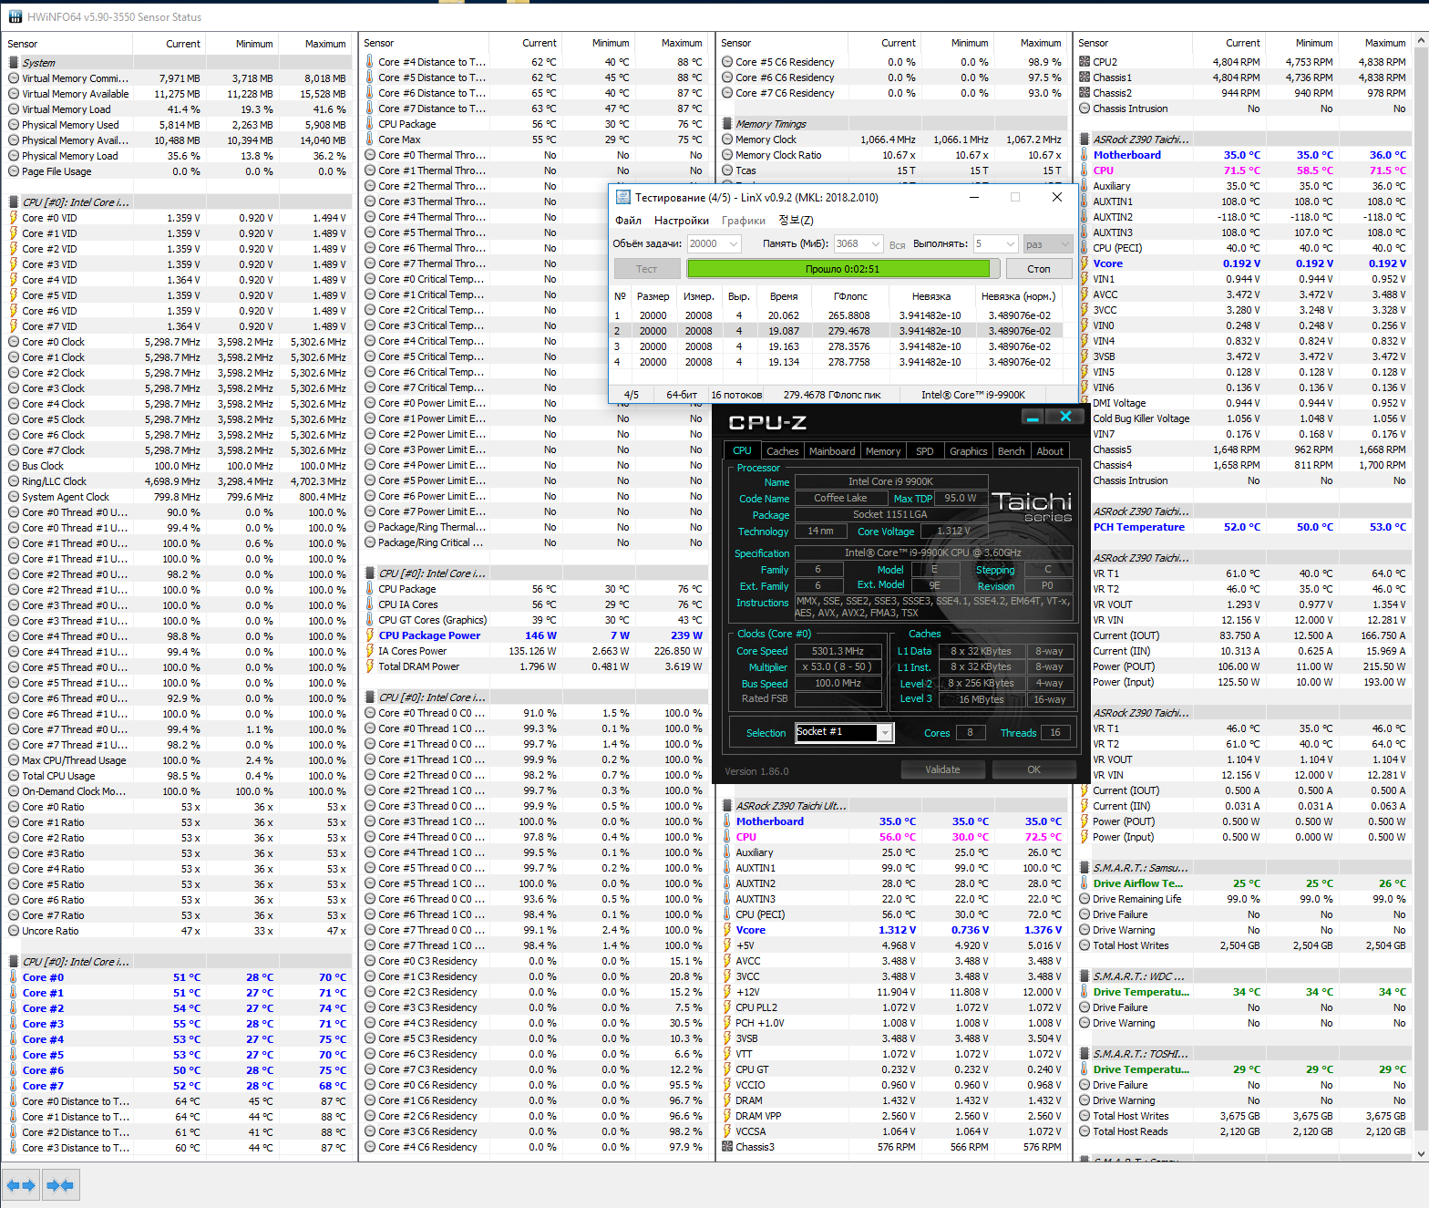Viewport: 1429px width, 1208px height.
Task: Click the ГФлопс column header in LinX
Action: point(850,296)
